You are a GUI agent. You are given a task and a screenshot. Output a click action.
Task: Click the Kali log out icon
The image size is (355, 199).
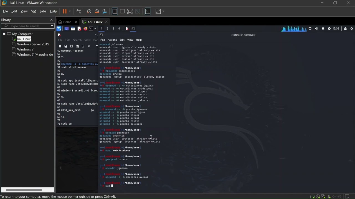pyautogui.click(x=352, y=28)
